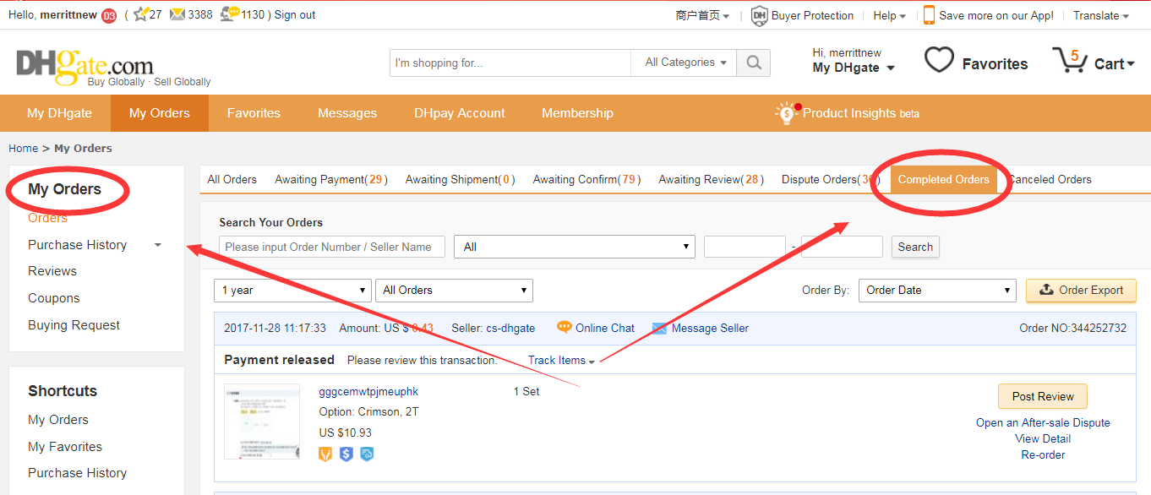Click the product thumbnail image
The image size is (1151, 495).
coord(262,422)
